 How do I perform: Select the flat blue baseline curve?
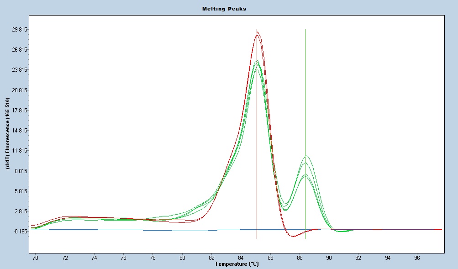pyautogui.click(x=137, y=230)
